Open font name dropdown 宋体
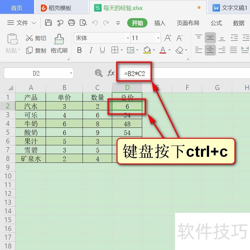Image resolution: width=250 pixels, height=250 pixels. pos(128,38)
